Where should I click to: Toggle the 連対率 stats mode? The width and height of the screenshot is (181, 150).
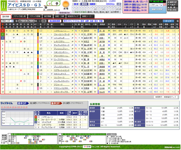pyautogui.click(x=84, y=4)
